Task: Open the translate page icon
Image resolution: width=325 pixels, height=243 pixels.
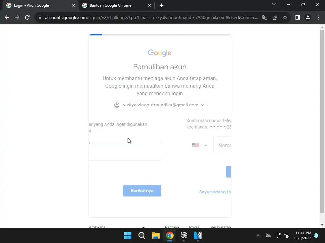Action: [x=264, y=18]
